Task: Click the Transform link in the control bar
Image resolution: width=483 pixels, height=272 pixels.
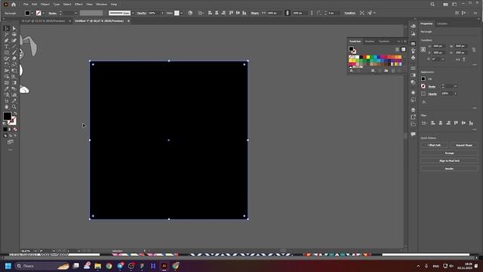Action: click(x=349, y=14)
